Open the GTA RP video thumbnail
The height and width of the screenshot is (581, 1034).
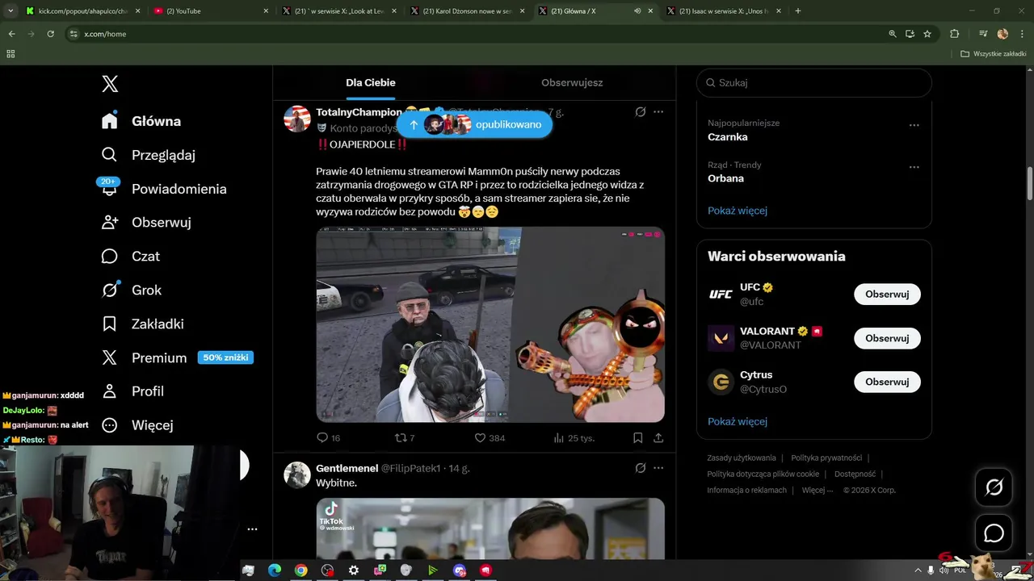click(490, 324)
